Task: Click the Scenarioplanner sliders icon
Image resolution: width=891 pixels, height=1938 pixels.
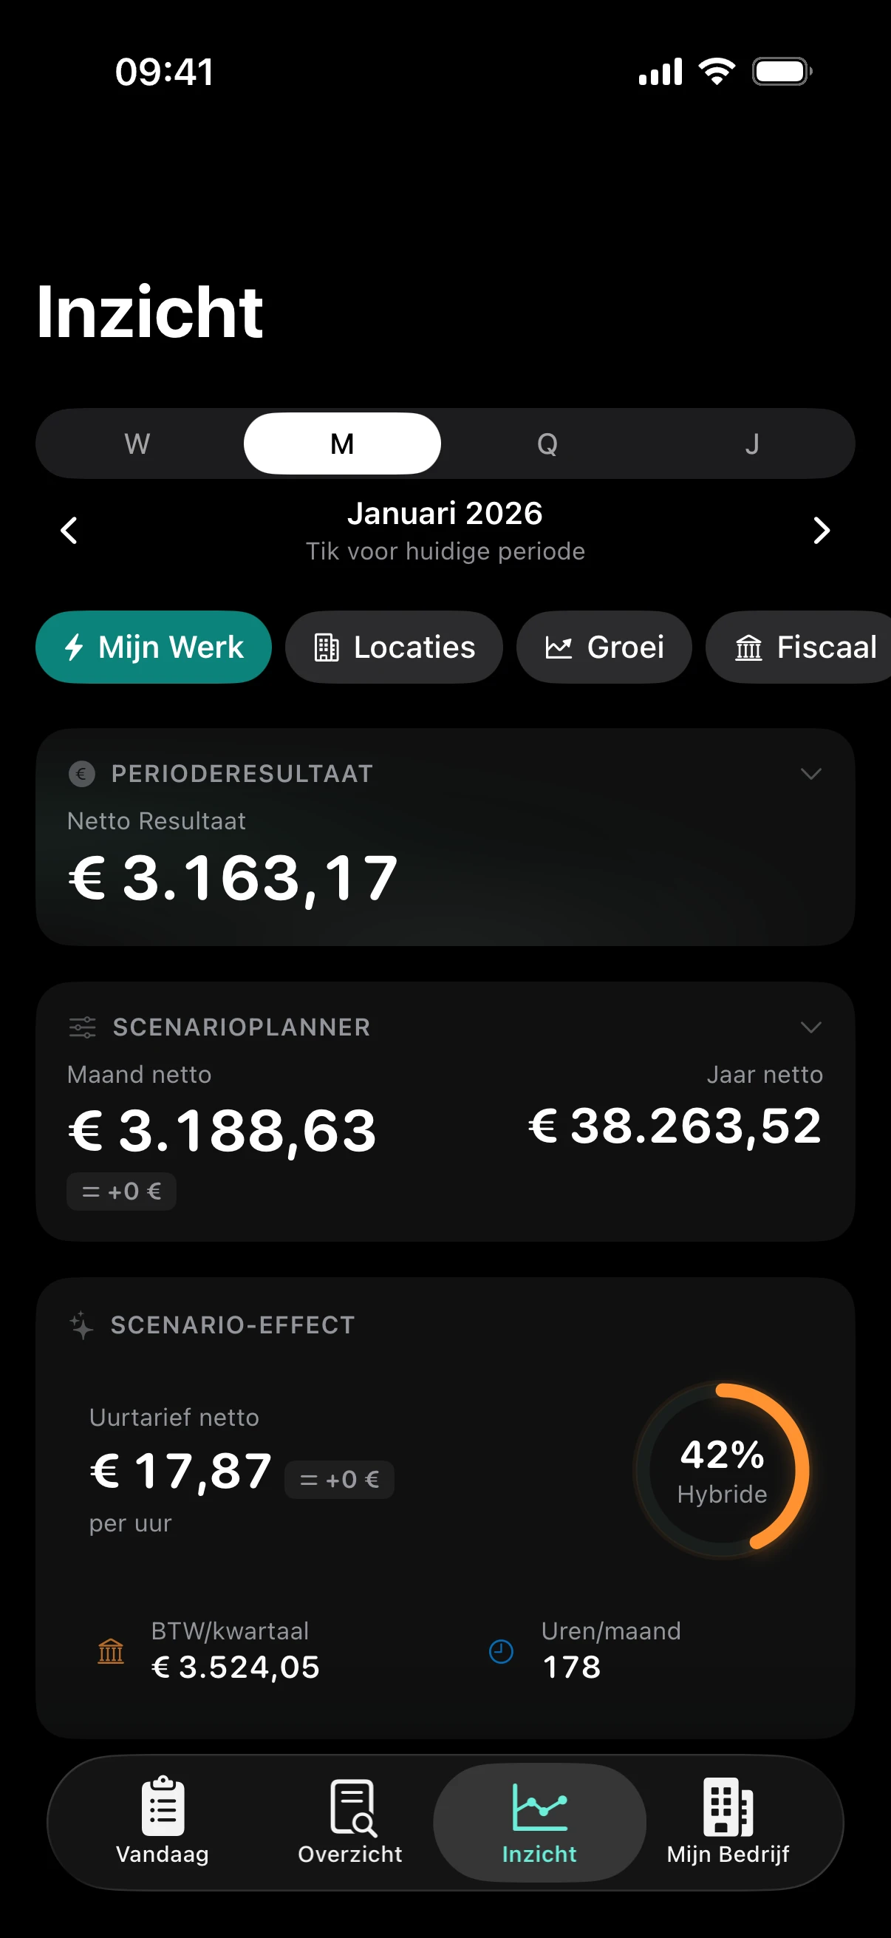Action: click(x=81, y=1026)
